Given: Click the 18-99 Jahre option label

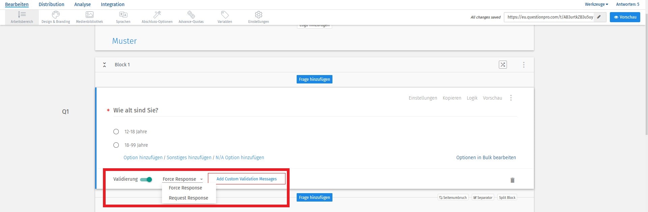Looking at the screenshot, I should click(x=136, y=145).
